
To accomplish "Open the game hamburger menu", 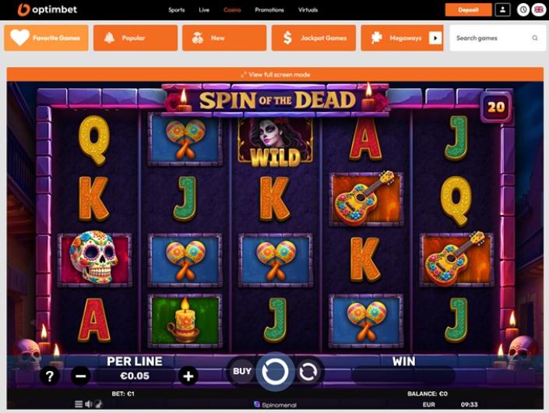I will pos(79,404).
